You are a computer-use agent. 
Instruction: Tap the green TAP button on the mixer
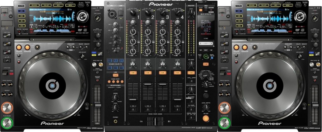click(205, 56)
